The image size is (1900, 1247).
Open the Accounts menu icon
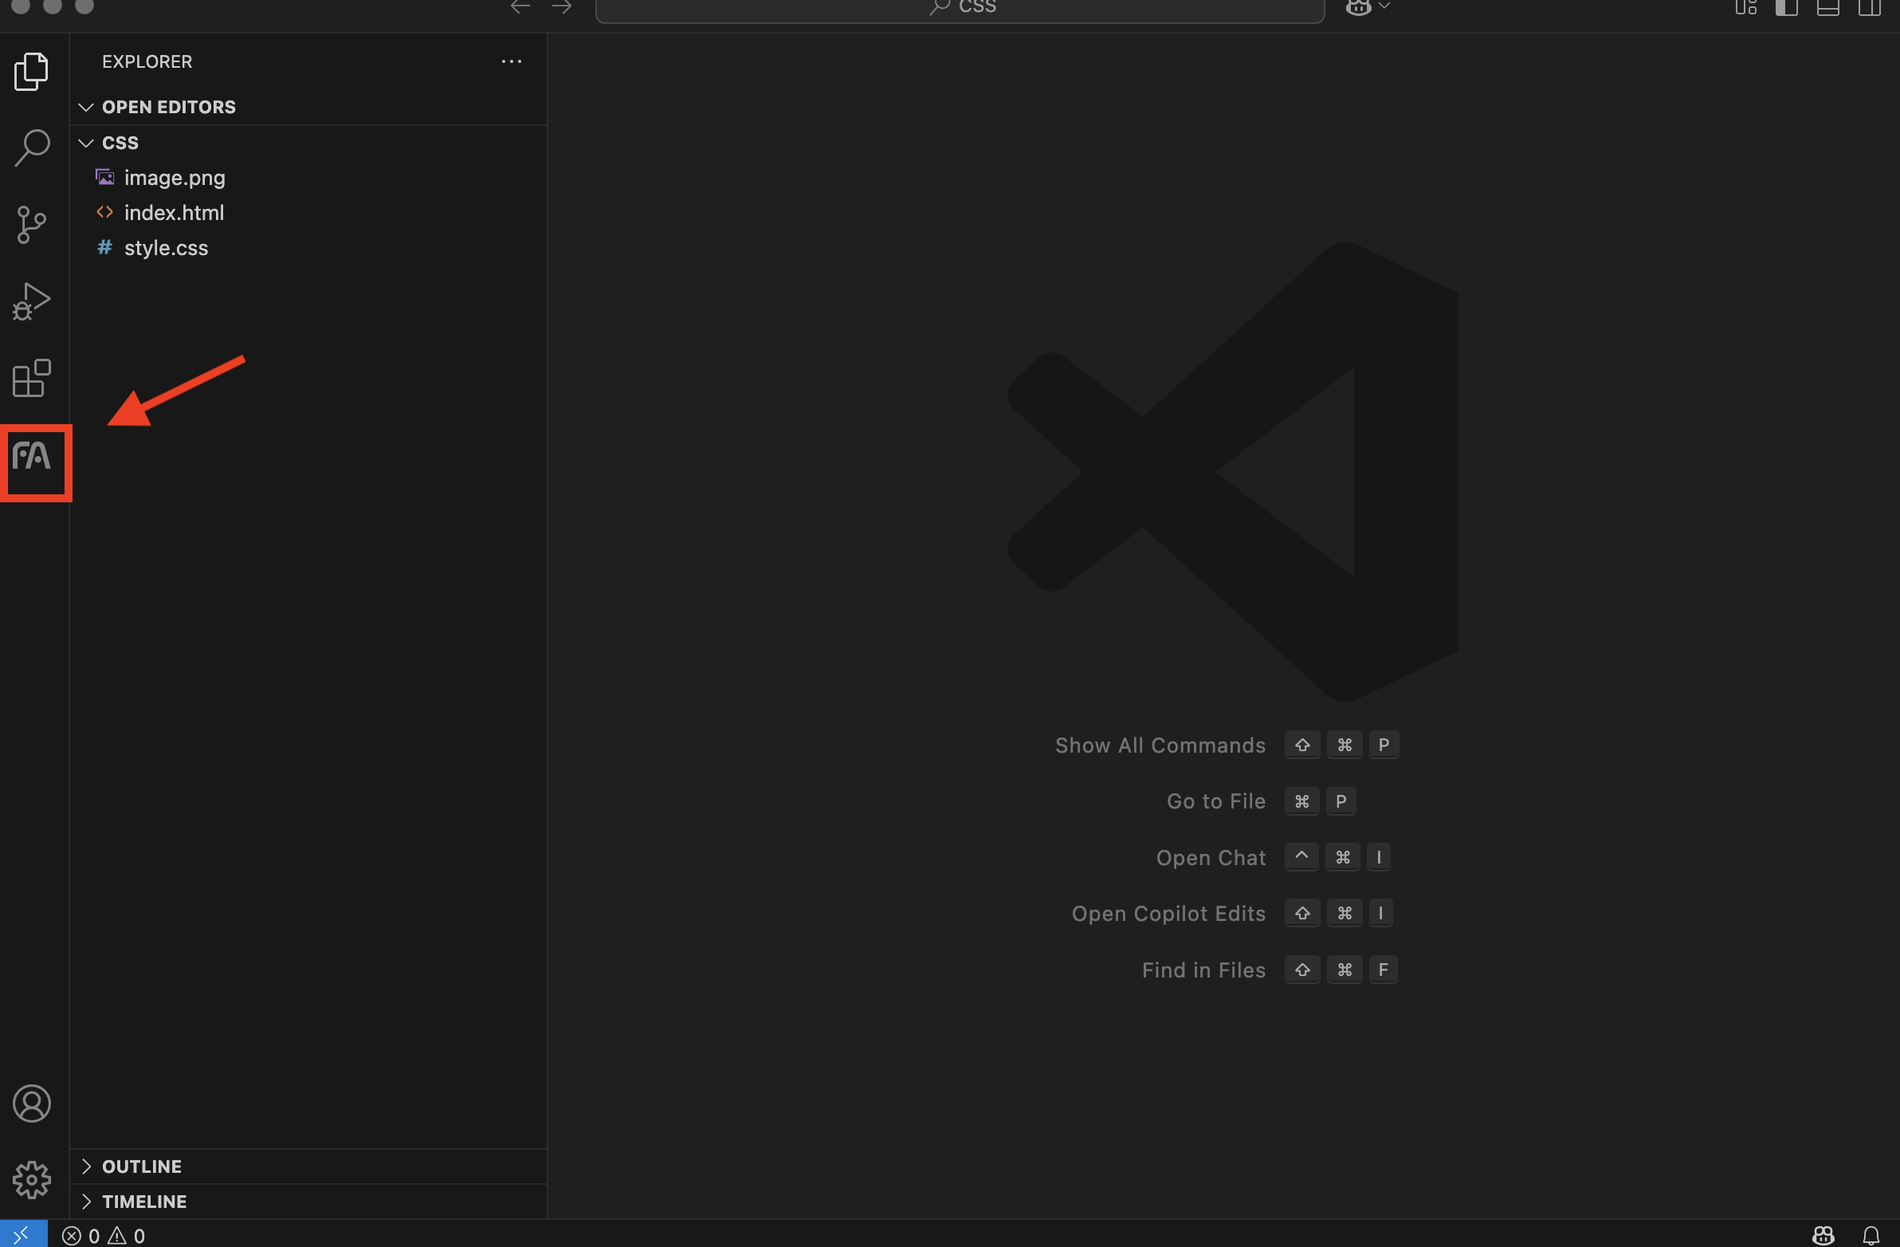point(32,1103)
